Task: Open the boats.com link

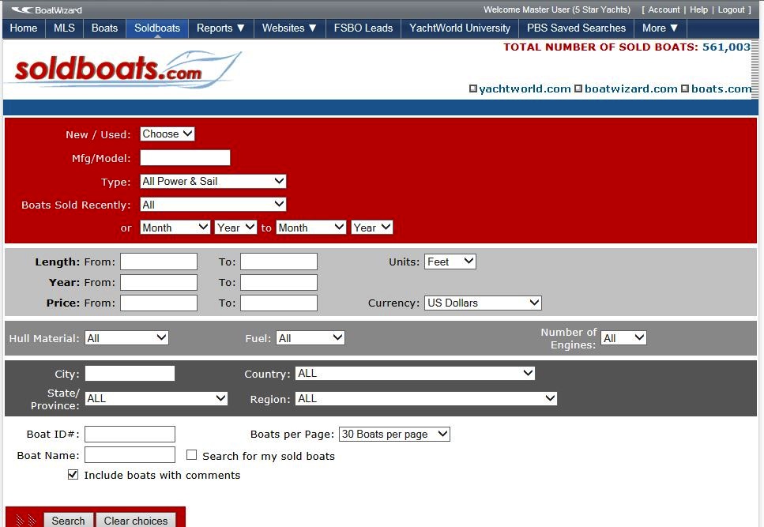Action: (x=721, y=88)
